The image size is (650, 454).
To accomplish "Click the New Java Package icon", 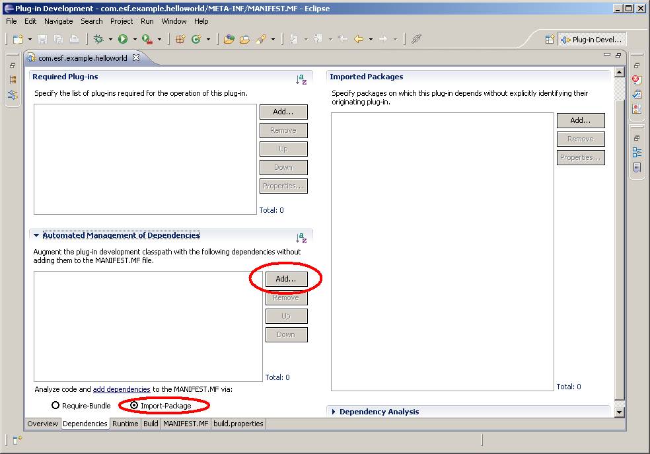I will point(180,39).
